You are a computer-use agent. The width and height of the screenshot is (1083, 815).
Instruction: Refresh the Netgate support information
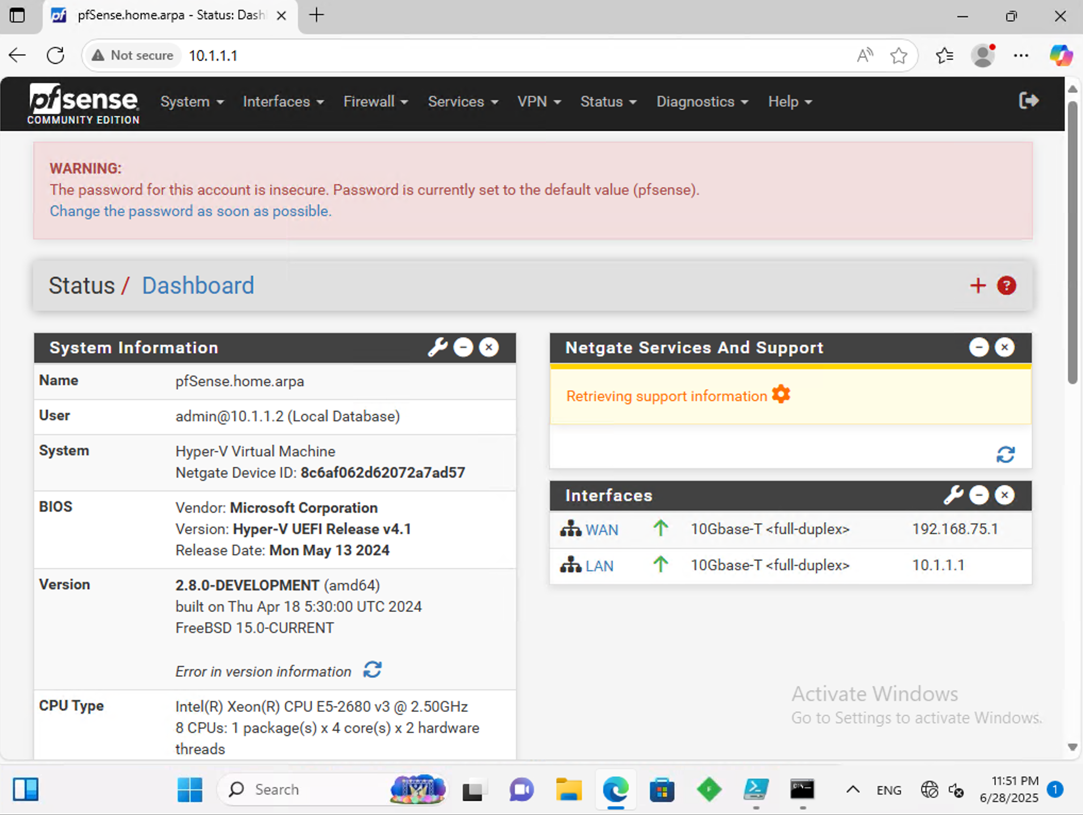1005,454
